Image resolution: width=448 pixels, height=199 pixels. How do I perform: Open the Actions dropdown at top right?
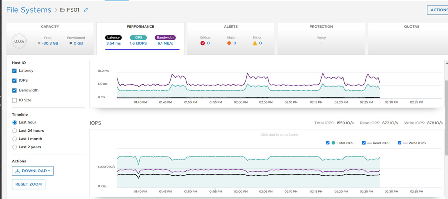pos(438,10)
